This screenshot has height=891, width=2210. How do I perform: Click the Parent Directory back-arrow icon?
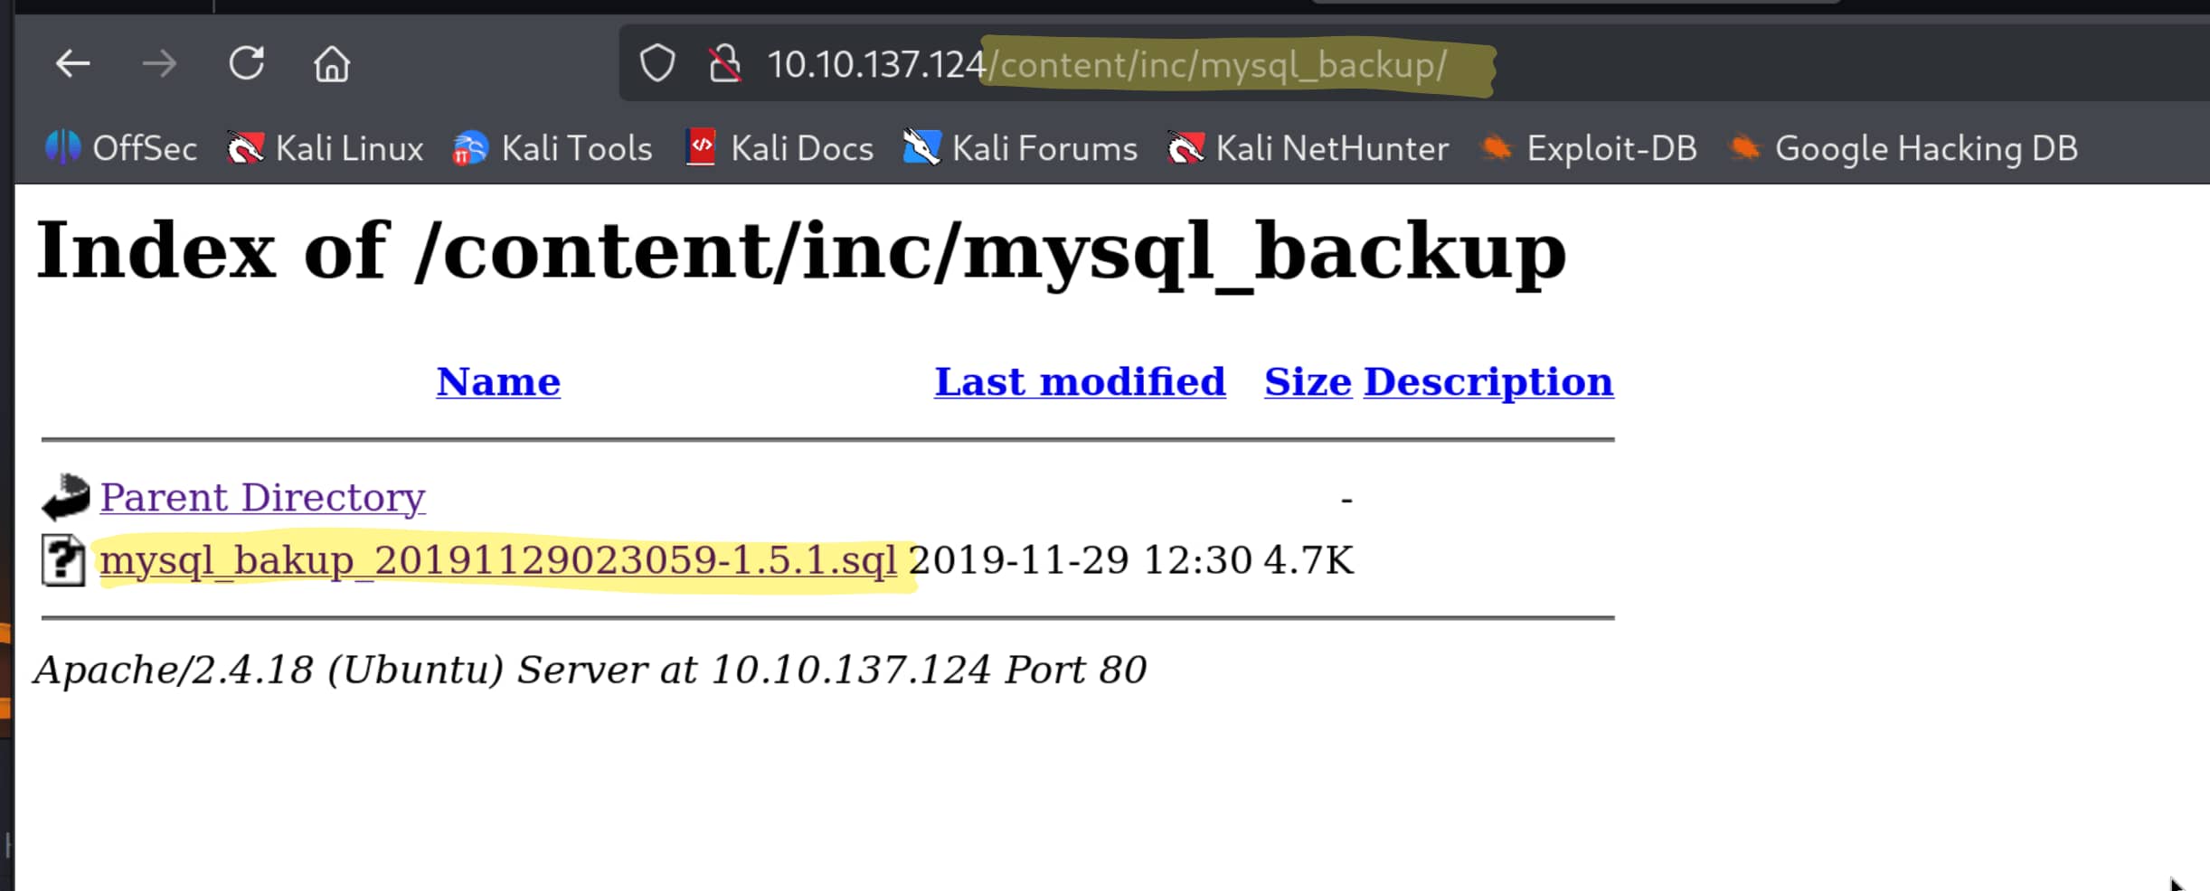[x=65, y=497]
